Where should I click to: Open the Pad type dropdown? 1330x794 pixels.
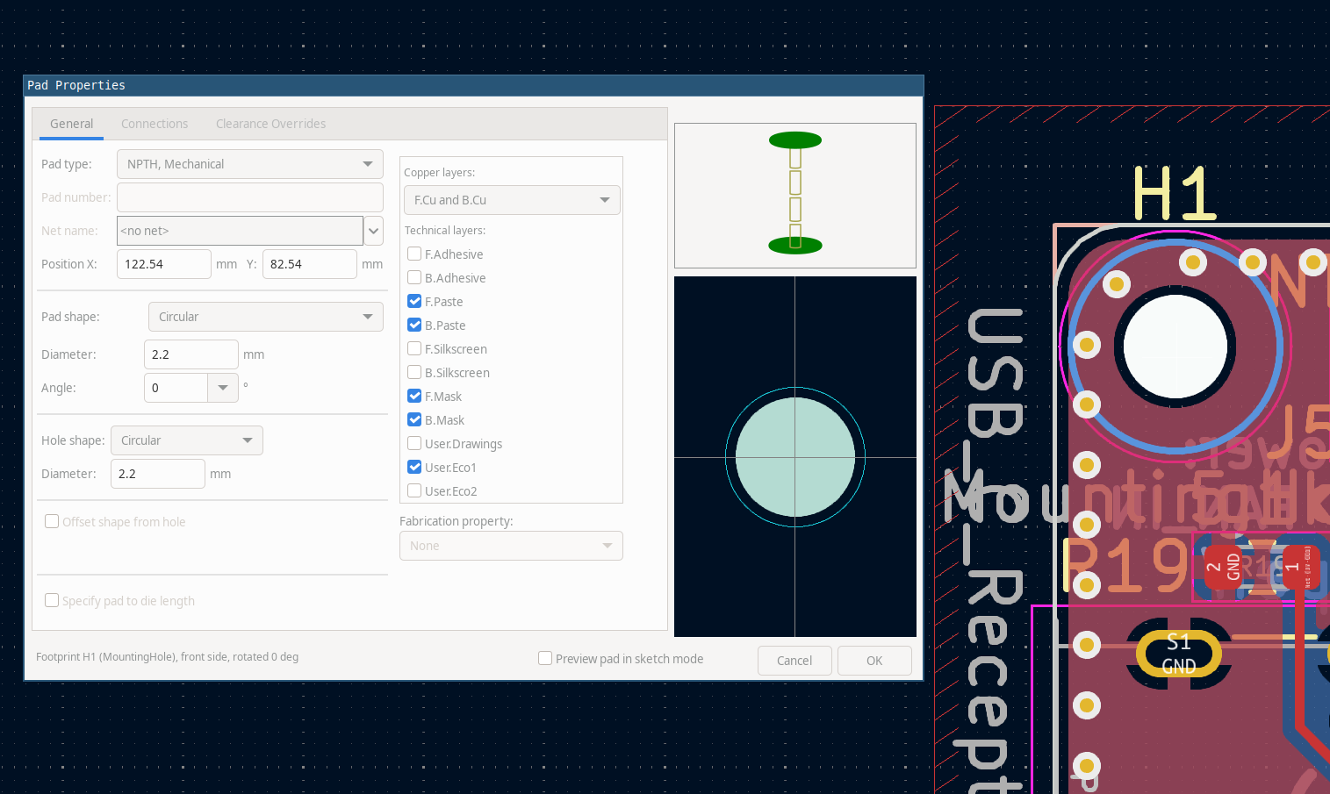click(x=249, y=163)
